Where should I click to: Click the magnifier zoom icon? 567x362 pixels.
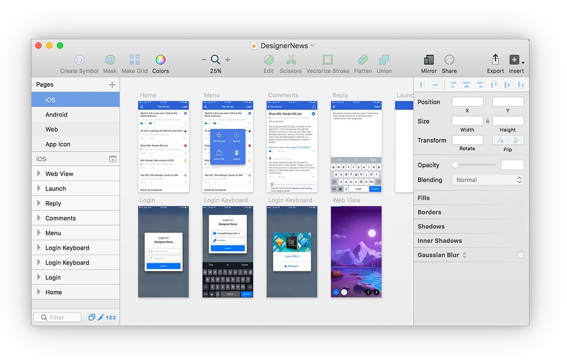(x=215, y=59)
